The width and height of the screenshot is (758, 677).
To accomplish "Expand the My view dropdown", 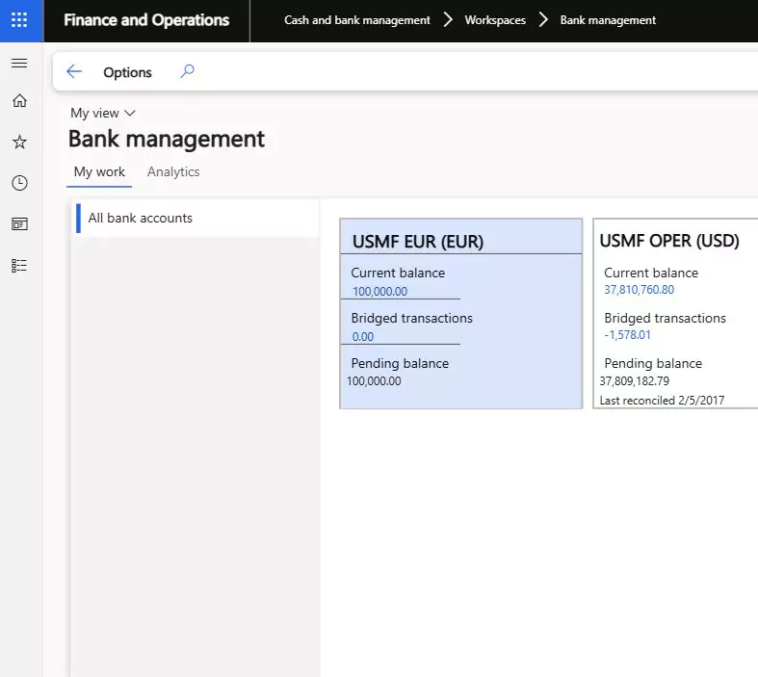I will pyautogui.click(x=103, y=113).
